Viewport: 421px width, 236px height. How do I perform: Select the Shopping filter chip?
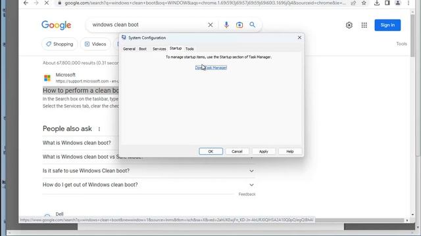(60, 44)
